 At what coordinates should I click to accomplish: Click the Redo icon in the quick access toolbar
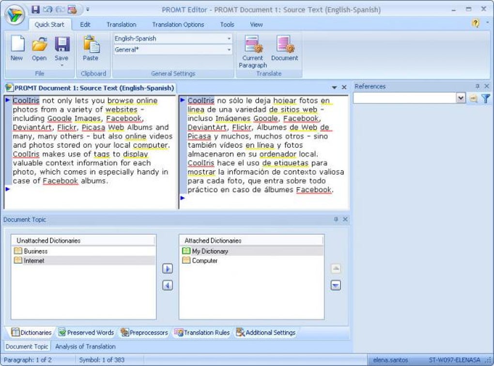point(60,10)
